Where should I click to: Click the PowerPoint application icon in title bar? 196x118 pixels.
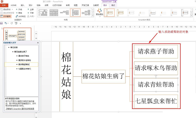pyautogui.click(x=2, y=2)
